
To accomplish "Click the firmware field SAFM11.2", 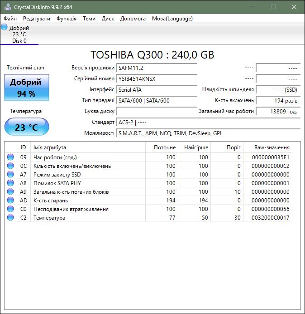I will pyautogui.click(x=157, y=68).
